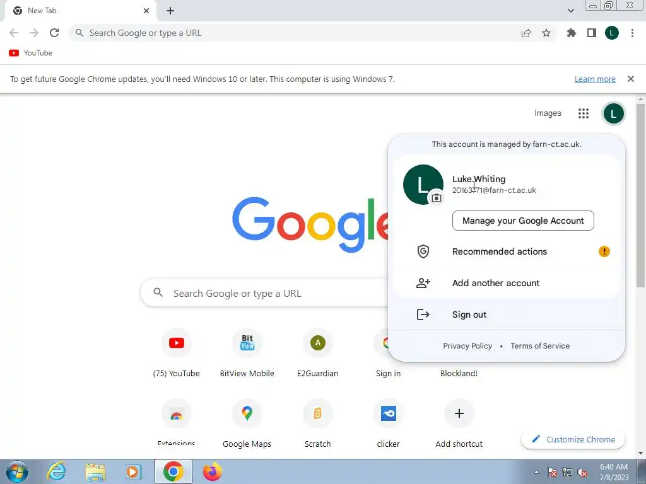Click Manage your Google Account
646x484 pixels.
[523, 221]
